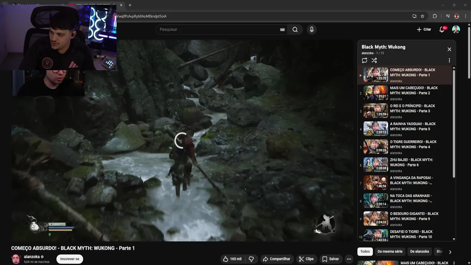Open playlist options three-dot menu
This screenshot has height=265, width=471.
(x=449, y=60)
